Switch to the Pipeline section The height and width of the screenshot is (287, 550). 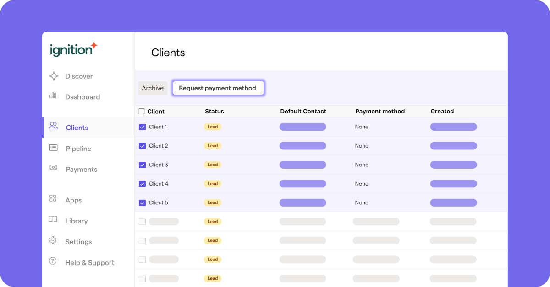point(78,149)
